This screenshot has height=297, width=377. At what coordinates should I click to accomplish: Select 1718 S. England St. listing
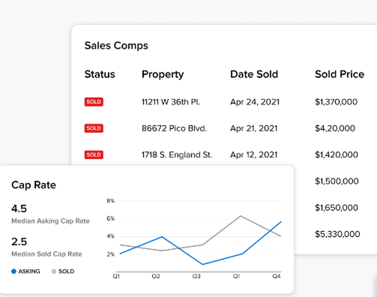coord(177,155)
